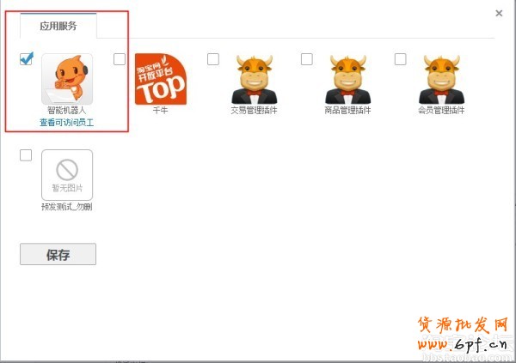The width and height of the screenshot is (516, 363).
Task: Open the 交易管理插件 bull icon
Action: pos(255,79)
